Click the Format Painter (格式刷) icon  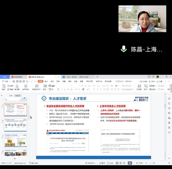point(17,86)
